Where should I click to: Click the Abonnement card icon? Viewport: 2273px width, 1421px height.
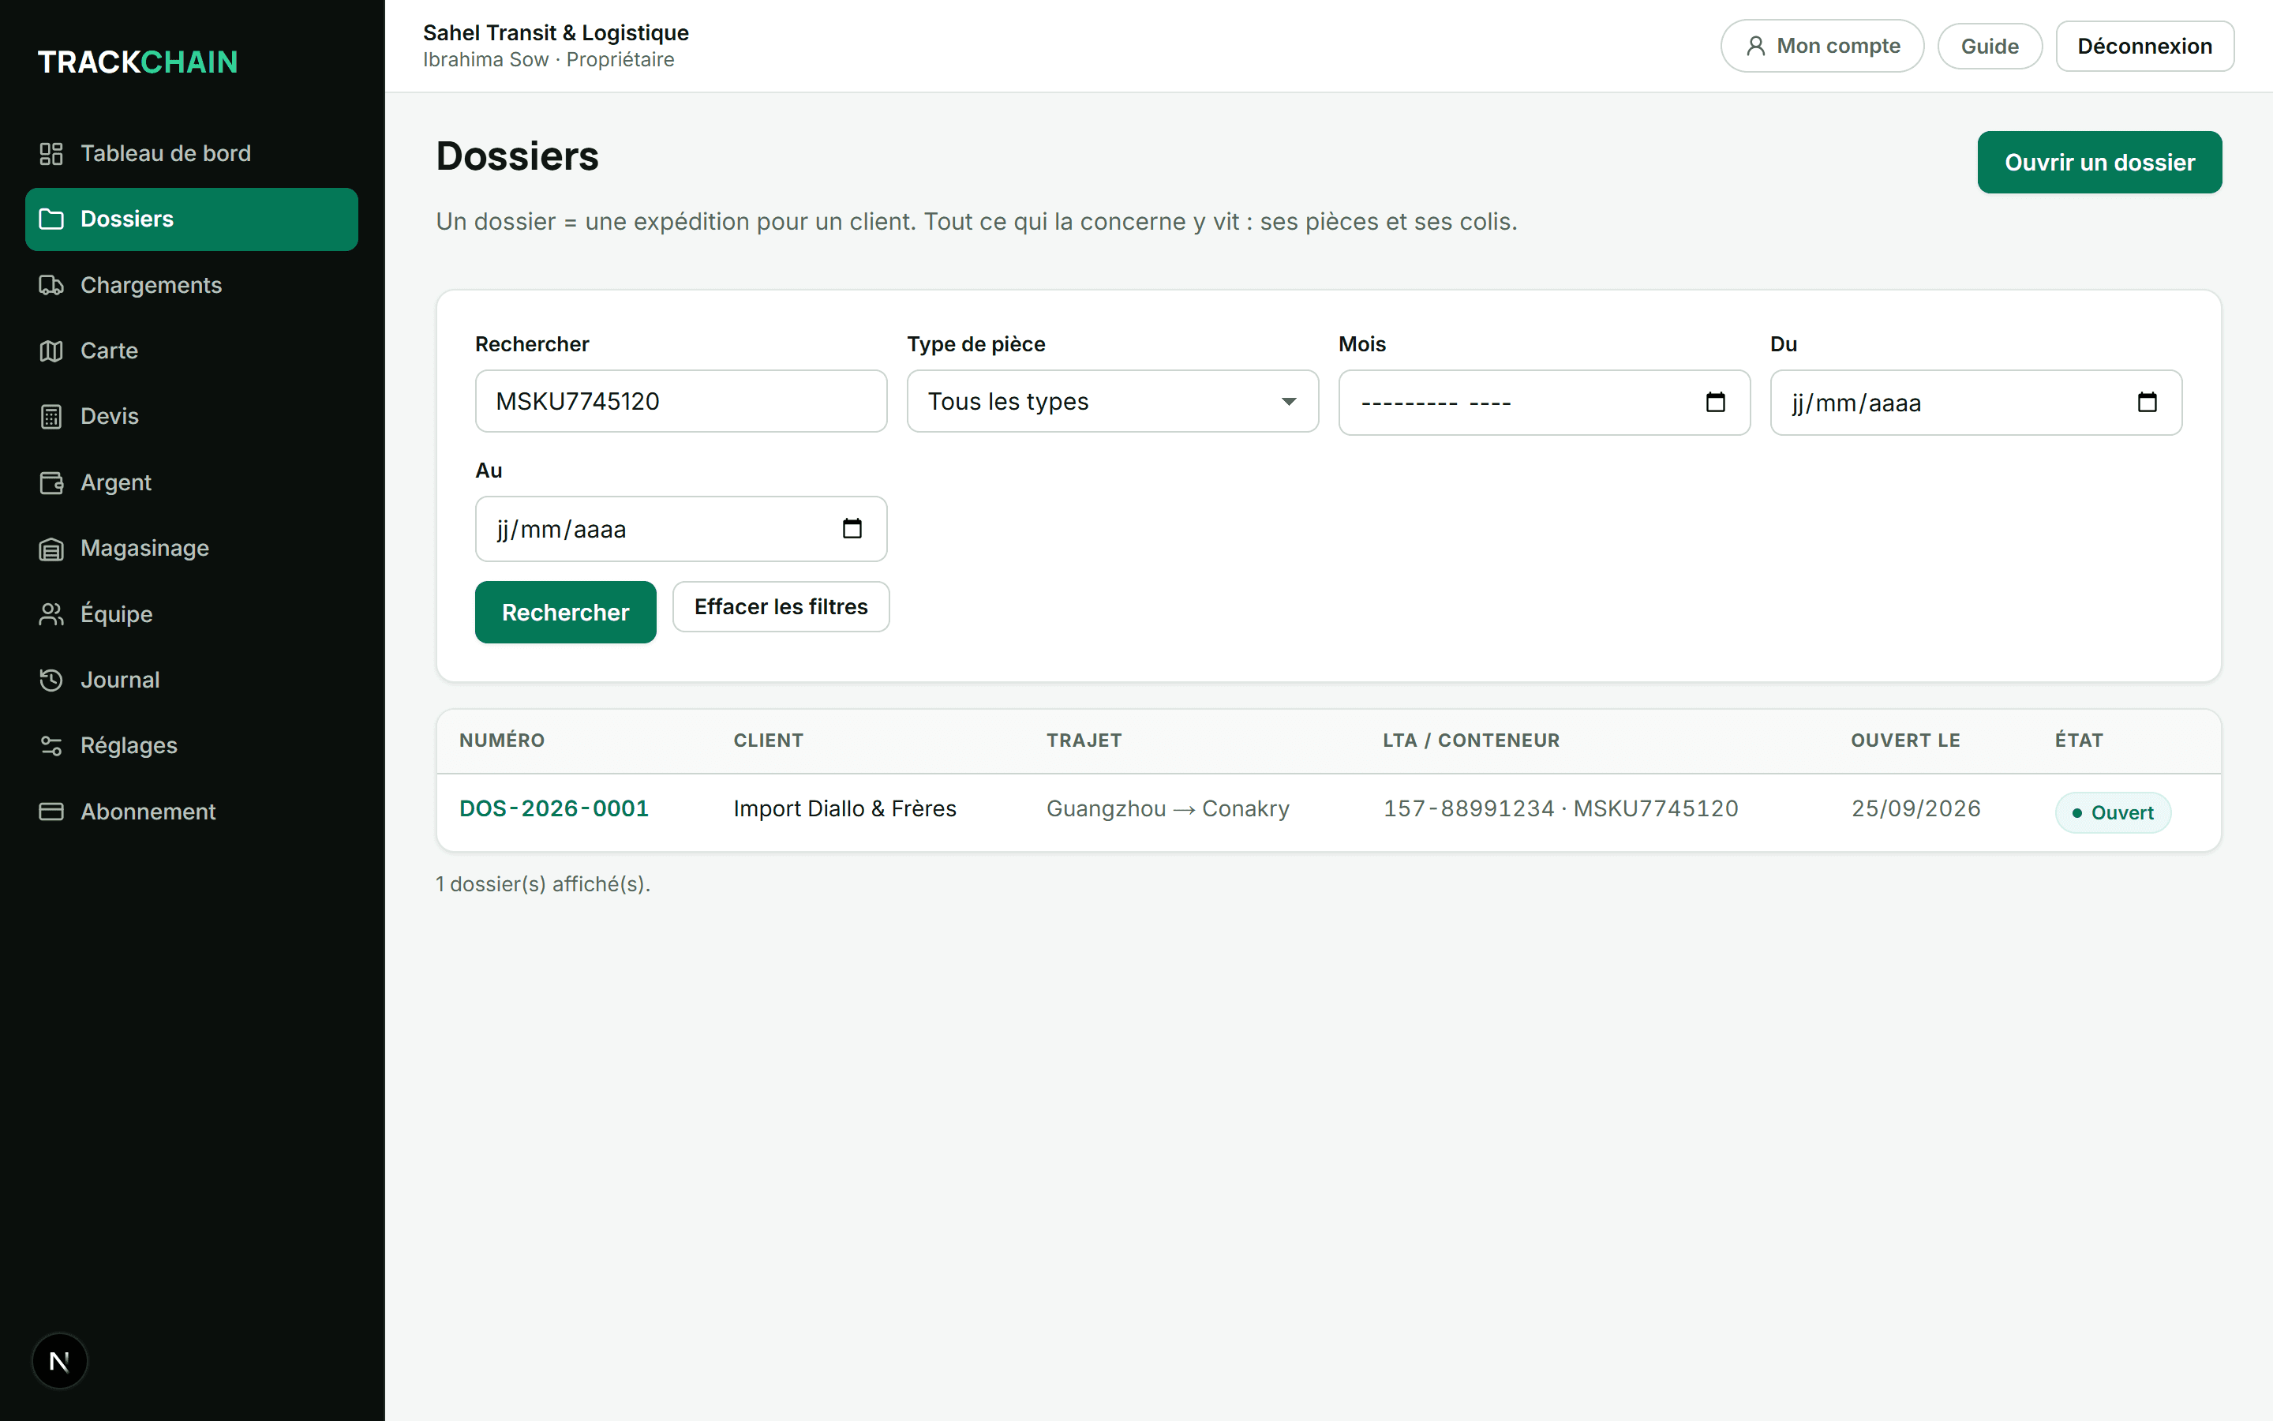pyautogui.click(x=51, y=811)
